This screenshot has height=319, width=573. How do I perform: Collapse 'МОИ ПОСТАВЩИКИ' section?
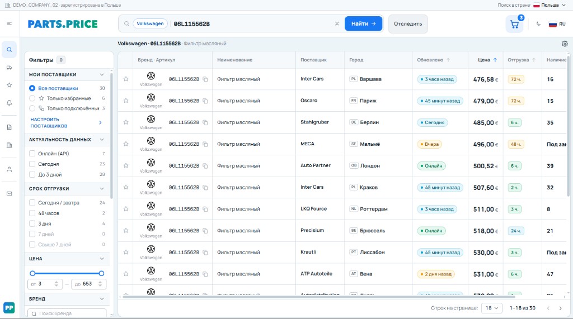pyautogui.click(x=102, y=74)
